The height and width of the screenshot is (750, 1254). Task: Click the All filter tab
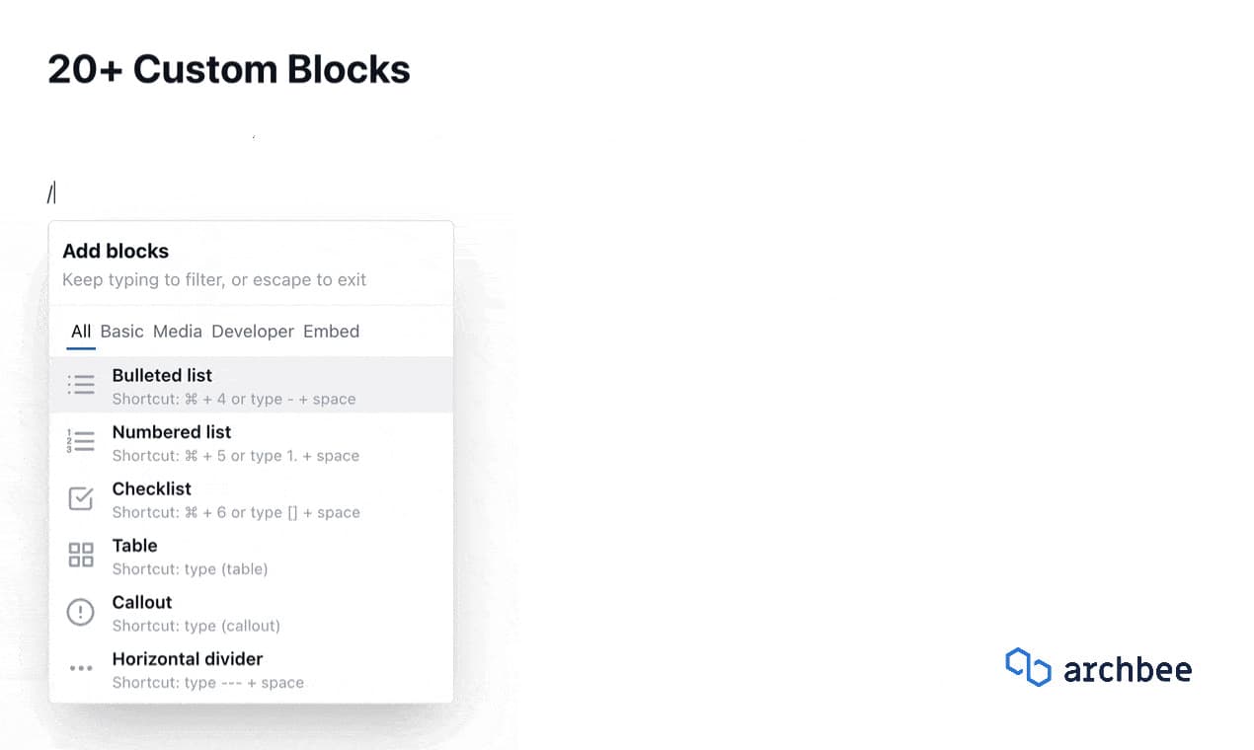pyautogui.click(x=80, y=331)
